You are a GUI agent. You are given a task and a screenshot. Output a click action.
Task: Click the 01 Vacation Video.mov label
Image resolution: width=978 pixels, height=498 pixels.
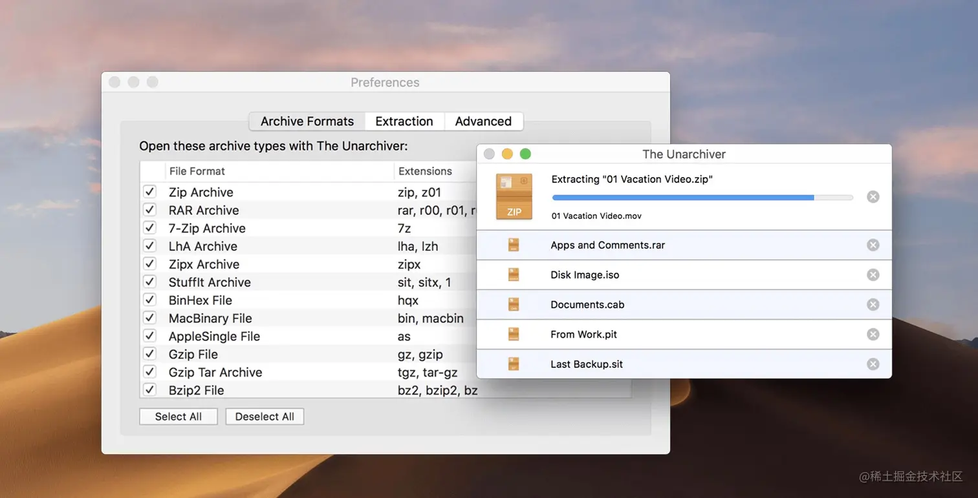coord(596,216)
